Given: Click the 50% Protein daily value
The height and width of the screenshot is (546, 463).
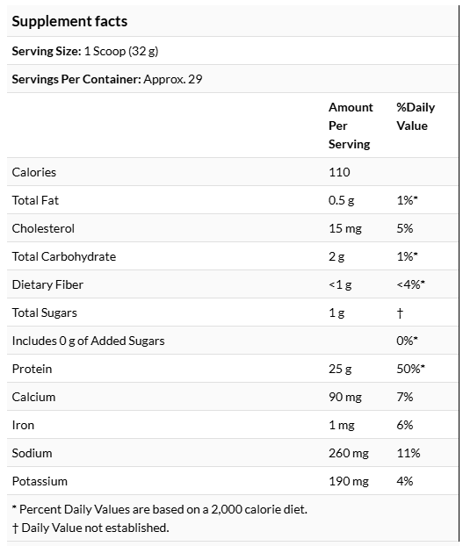Looking at the screenshot, I should (x=411, y=369).
